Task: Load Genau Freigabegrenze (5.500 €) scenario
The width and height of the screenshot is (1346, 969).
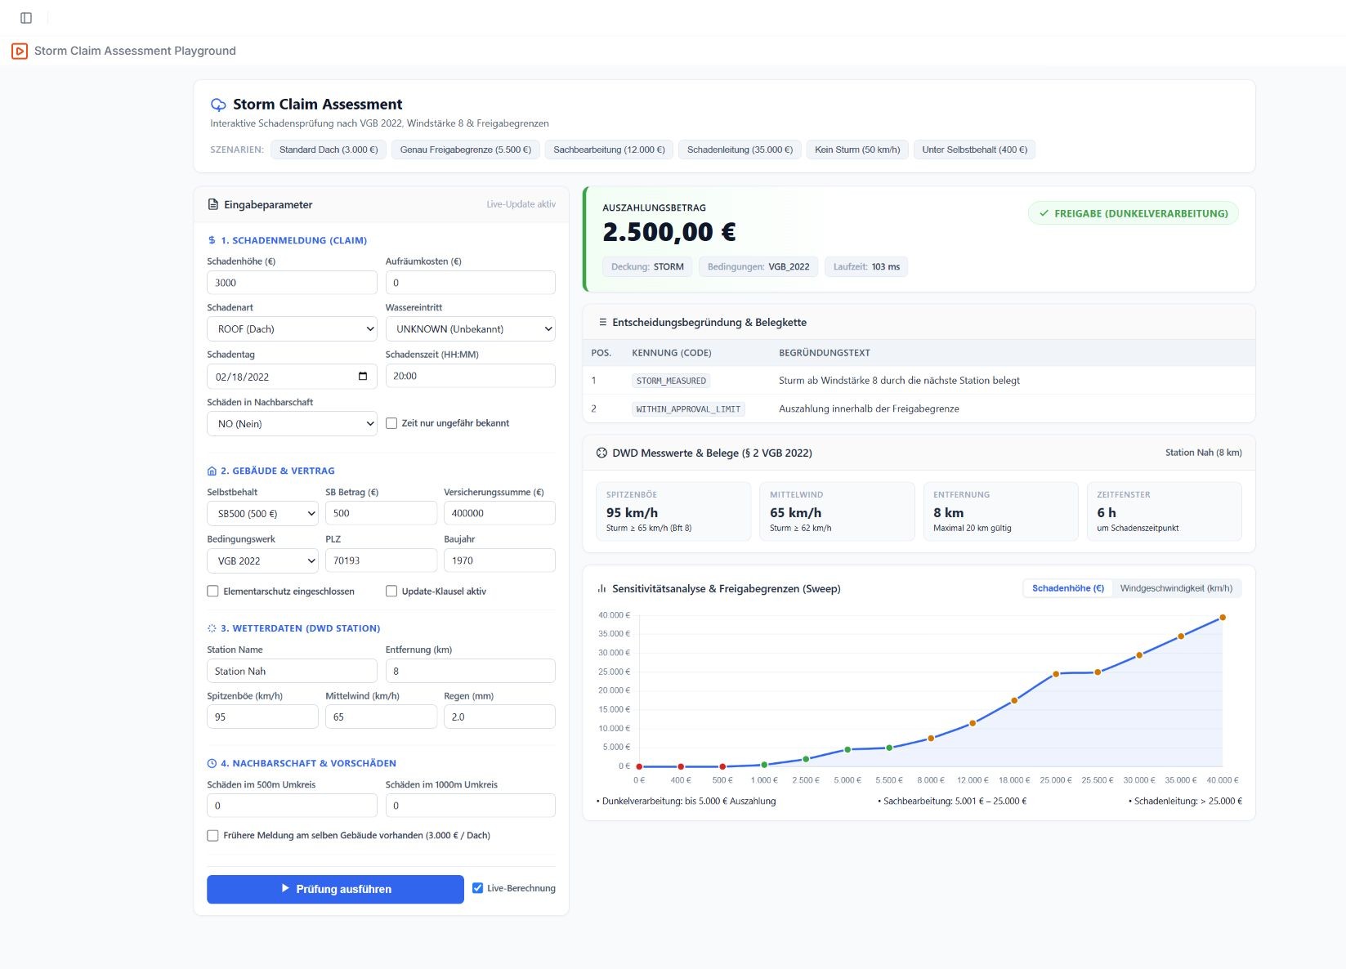Action: click(x=465, y=150)
